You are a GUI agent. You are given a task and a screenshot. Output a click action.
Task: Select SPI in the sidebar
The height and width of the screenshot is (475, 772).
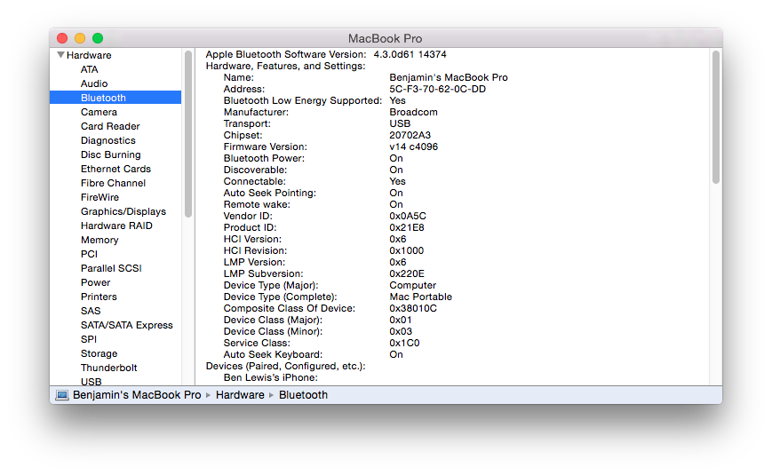[89, 340]
